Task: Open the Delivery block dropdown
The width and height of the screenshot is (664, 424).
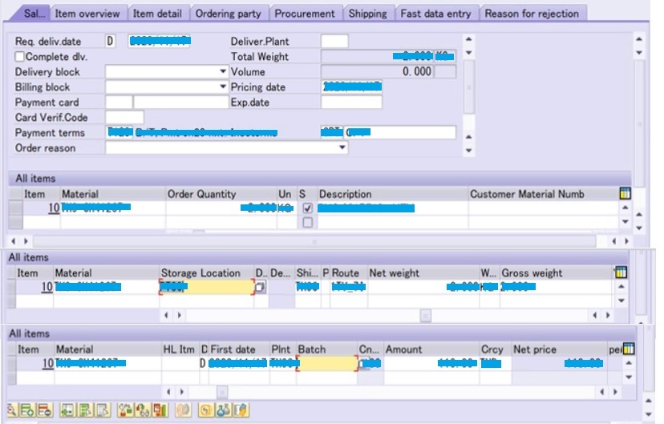Action: coord(223,72)
